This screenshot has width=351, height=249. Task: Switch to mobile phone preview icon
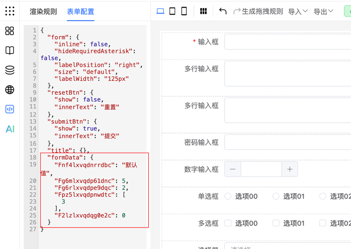tap(184, 11)
